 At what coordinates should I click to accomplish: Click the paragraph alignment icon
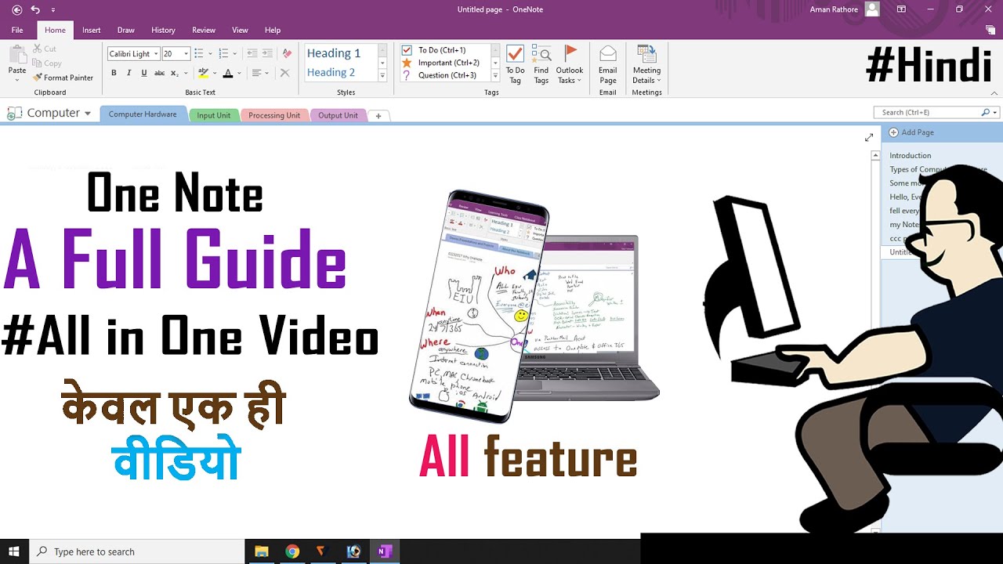point(256,73)
